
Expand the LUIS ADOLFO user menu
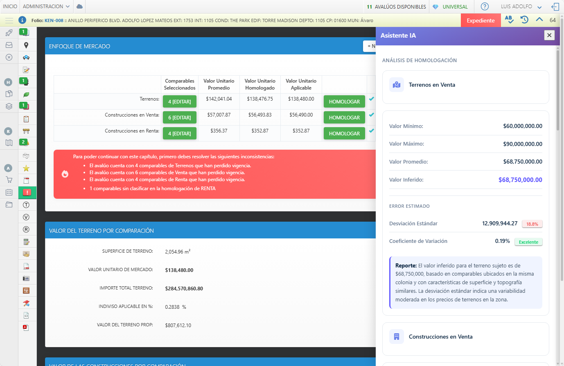(521, 7)
